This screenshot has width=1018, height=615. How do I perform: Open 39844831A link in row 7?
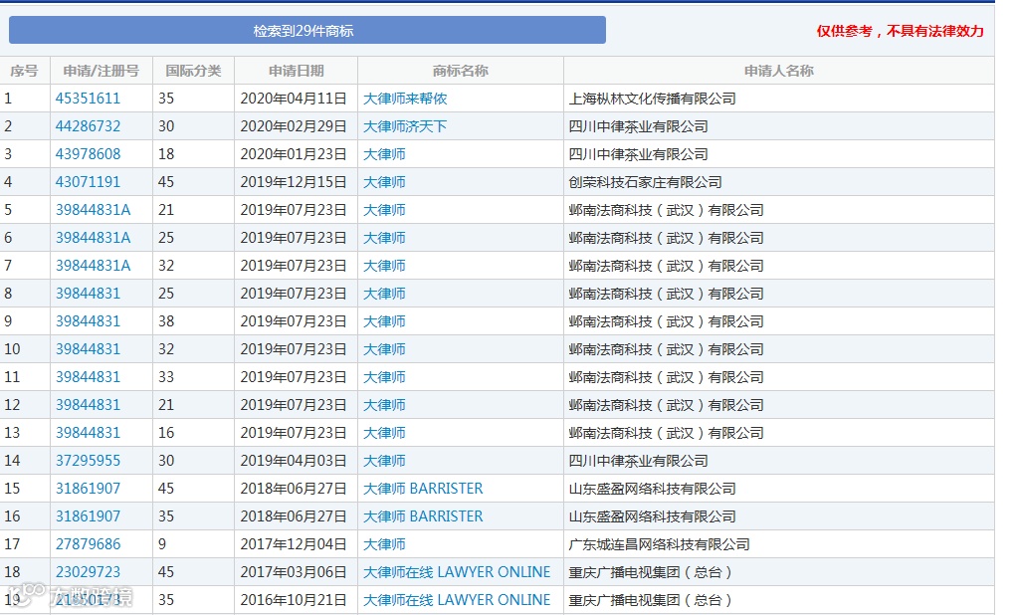(x=93, y=267)
